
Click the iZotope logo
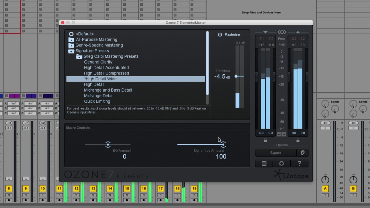point(291,175)
